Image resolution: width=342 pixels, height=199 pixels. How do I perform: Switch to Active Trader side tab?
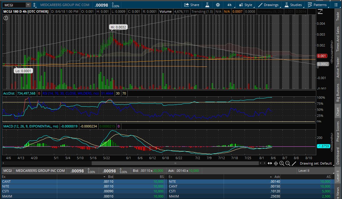(338, 68)
